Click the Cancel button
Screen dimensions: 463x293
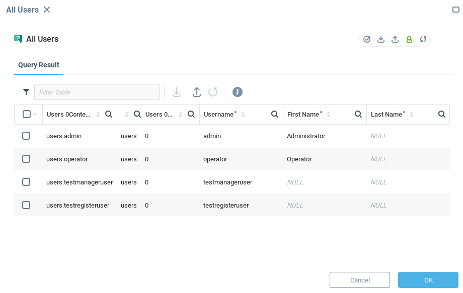[x=360, y=280]
